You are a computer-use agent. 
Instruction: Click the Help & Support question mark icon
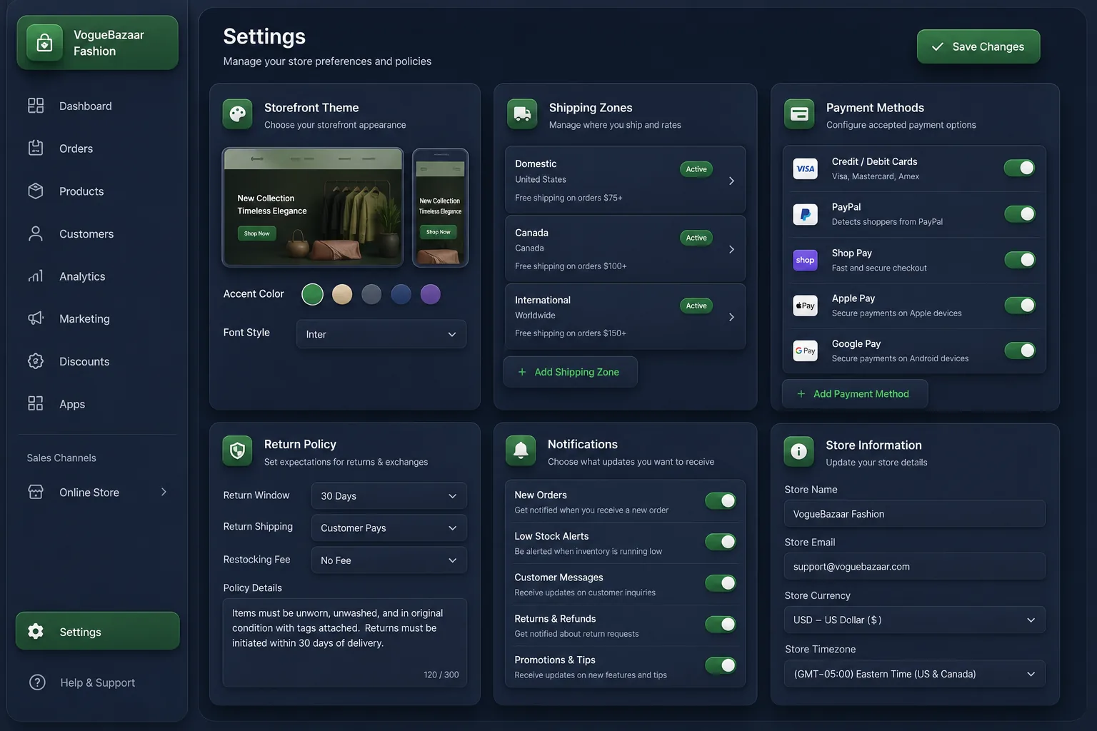[x=37, y=682]
